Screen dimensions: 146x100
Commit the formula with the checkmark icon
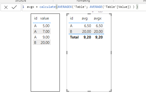coord(14,7)
